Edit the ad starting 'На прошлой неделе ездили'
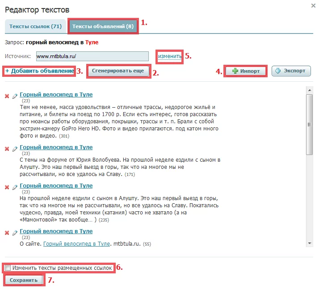The height and width of the screenshot is (289, 319). (15, 187)
